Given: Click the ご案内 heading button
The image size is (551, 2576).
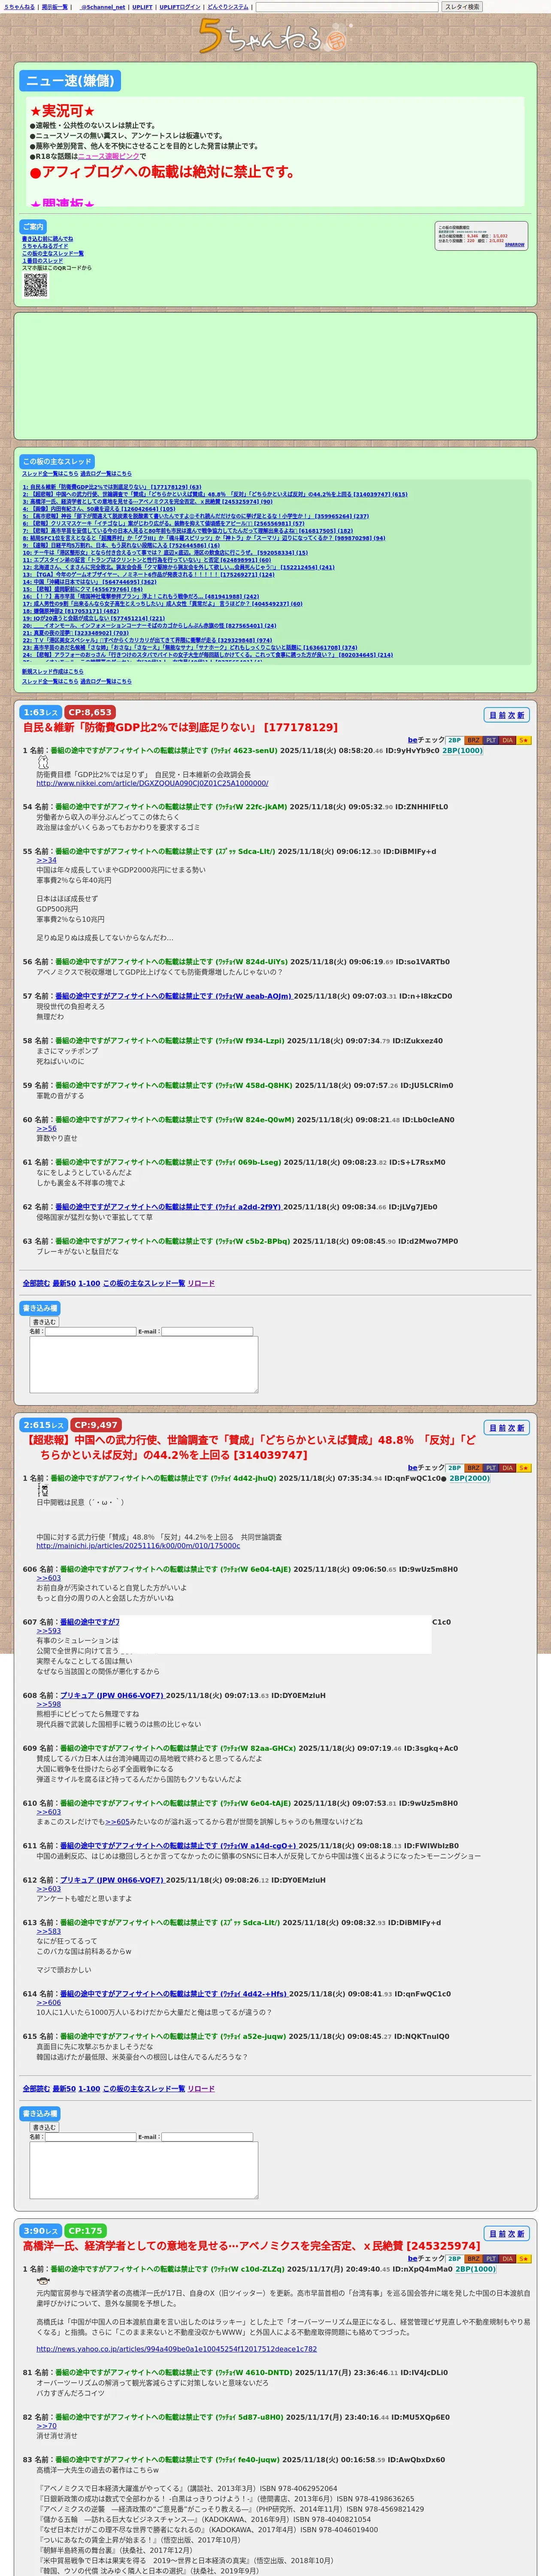Looking at the screenshot, I should (33, 227).
